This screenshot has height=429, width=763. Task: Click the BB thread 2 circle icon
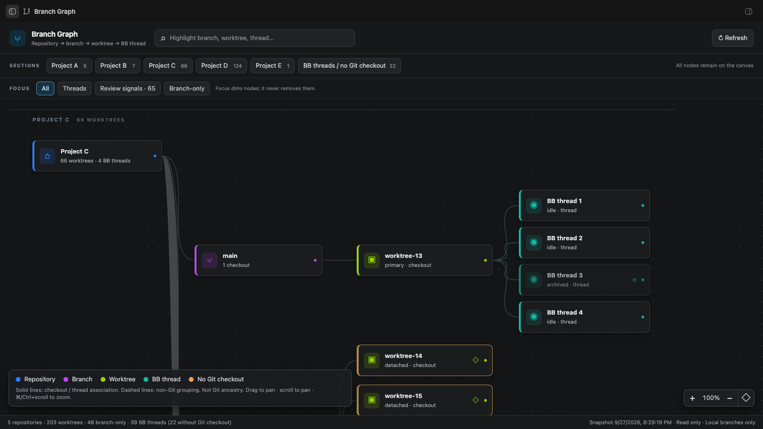coord(534,243)
